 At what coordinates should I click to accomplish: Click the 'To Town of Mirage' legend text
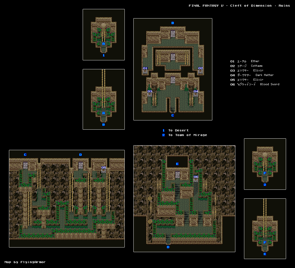188,135
